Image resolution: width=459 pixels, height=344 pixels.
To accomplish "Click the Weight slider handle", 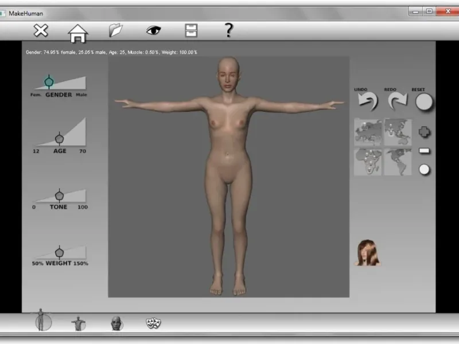I will point(60,252).
